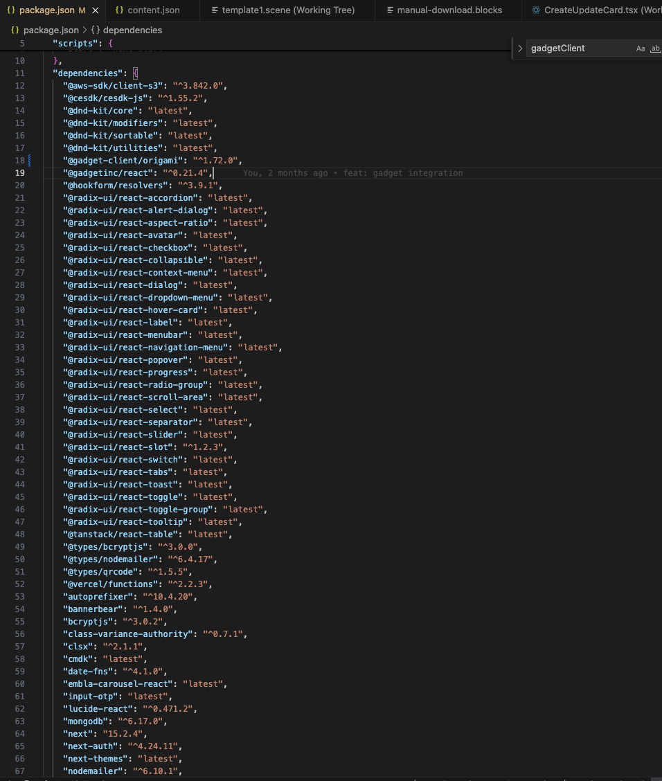This screenshot has height=781, width=662.
Task: Click "@gadgetinc/react" dependency name
Action: [107, 173]
